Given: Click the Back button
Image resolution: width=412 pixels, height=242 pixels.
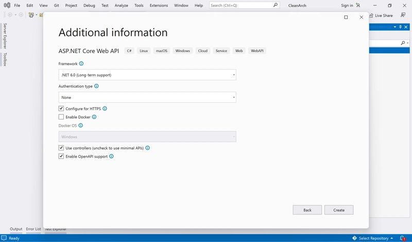Looking at the screenshot, I should point(307,210).
